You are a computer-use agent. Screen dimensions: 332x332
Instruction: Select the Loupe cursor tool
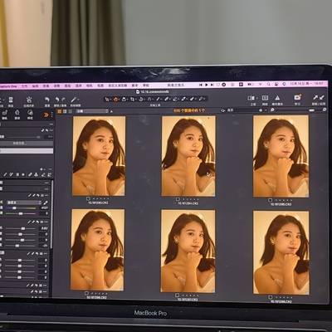124,99
